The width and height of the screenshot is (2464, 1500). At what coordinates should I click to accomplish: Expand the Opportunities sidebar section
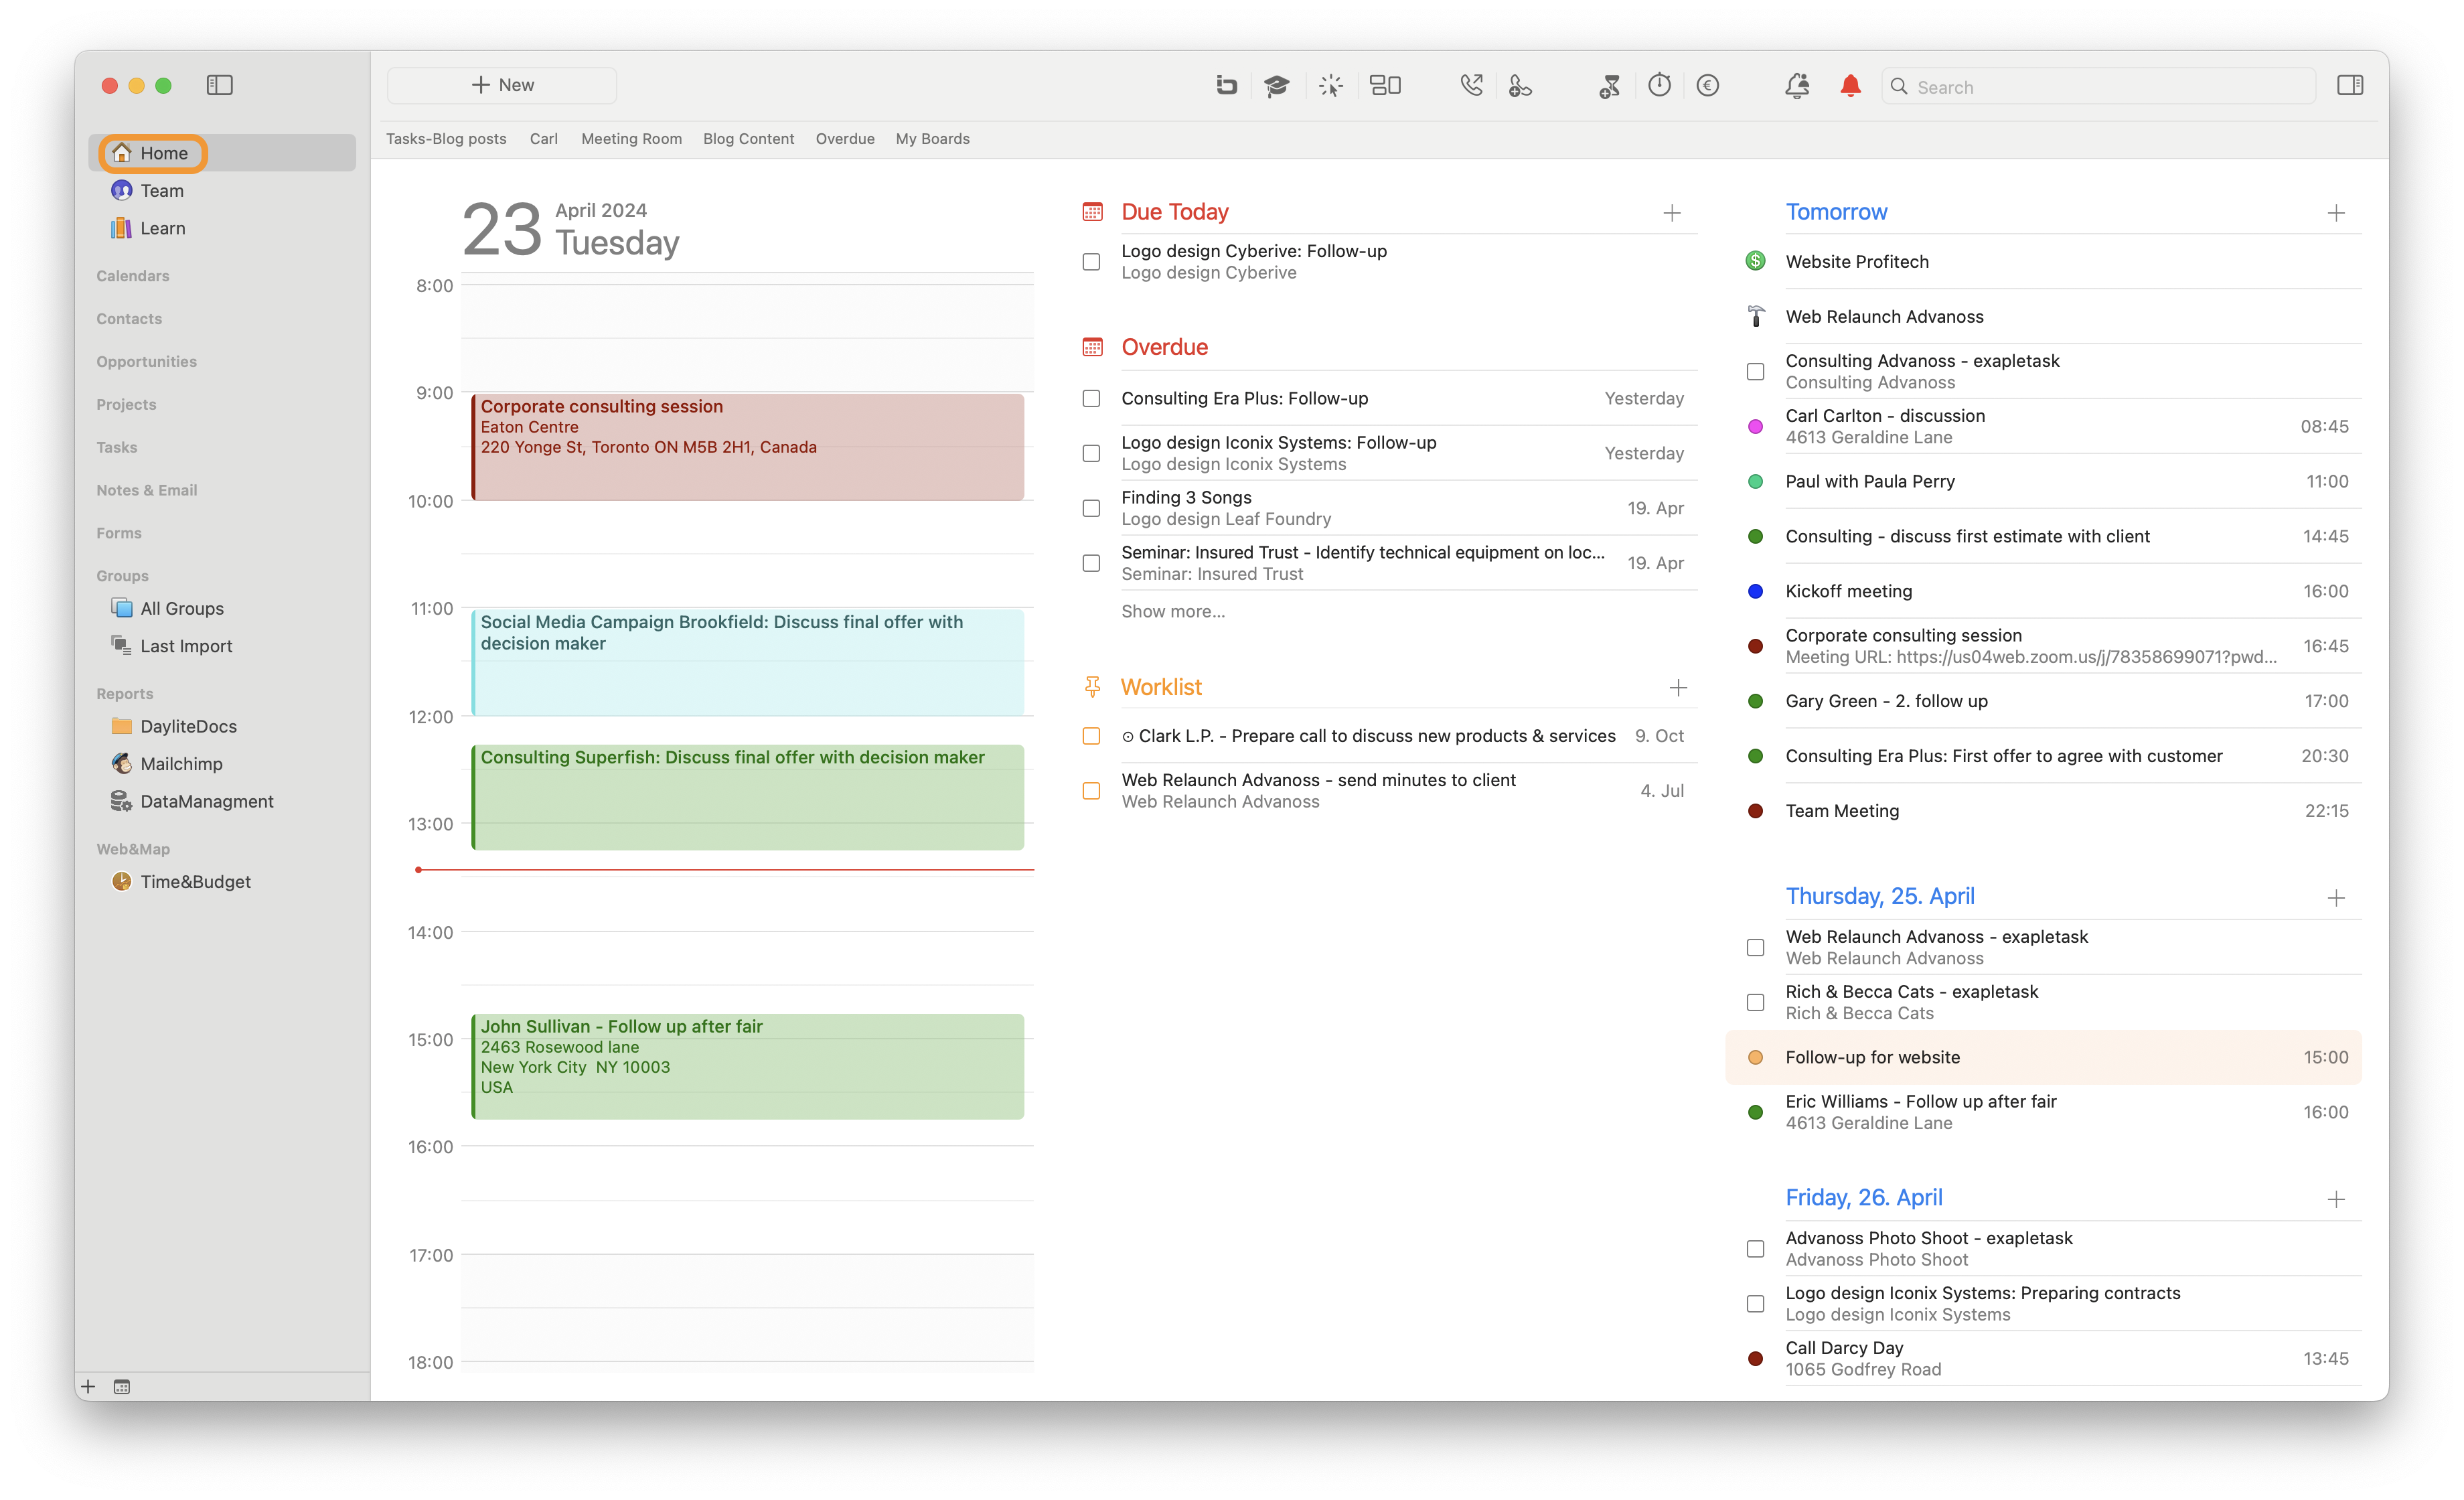pos(147,362)
